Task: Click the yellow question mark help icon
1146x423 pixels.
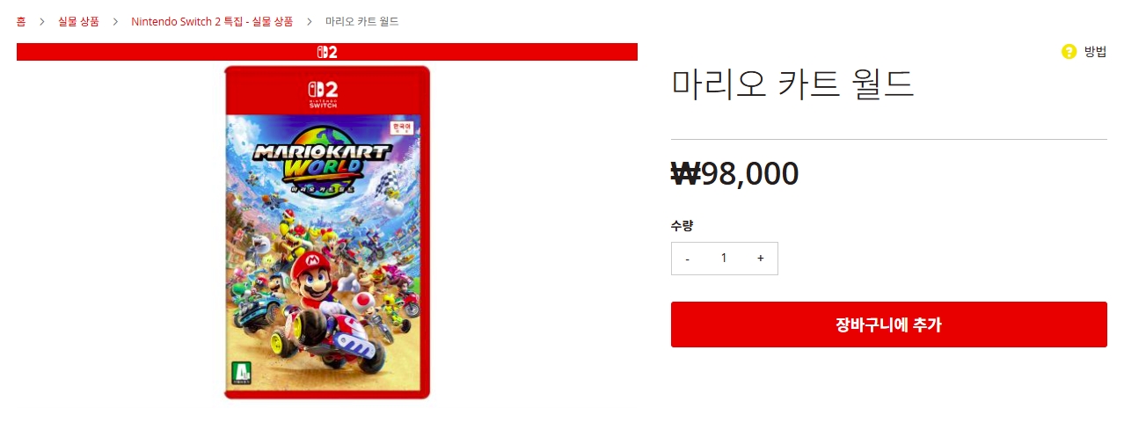Action: pyautogui.click(x=1069, y=52)
